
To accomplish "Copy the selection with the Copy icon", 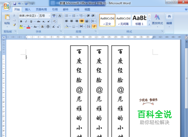I will coord(14,20).
